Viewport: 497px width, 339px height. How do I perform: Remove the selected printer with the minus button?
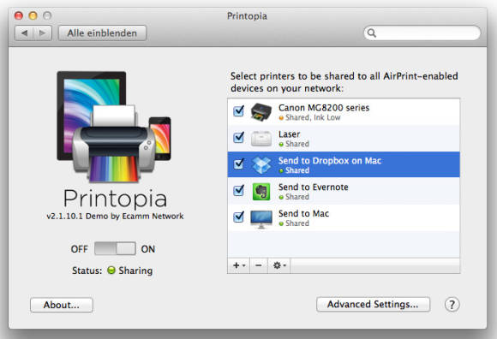(259, 265)
